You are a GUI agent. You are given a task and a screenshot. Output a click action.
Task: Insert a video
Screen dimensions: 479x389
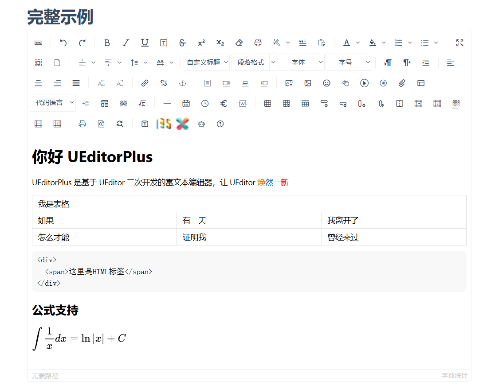pos(364,83)
